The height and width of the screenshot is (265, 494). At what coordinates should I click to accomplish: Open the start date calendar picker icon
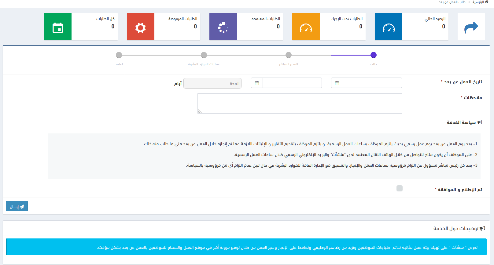(337, 83)
